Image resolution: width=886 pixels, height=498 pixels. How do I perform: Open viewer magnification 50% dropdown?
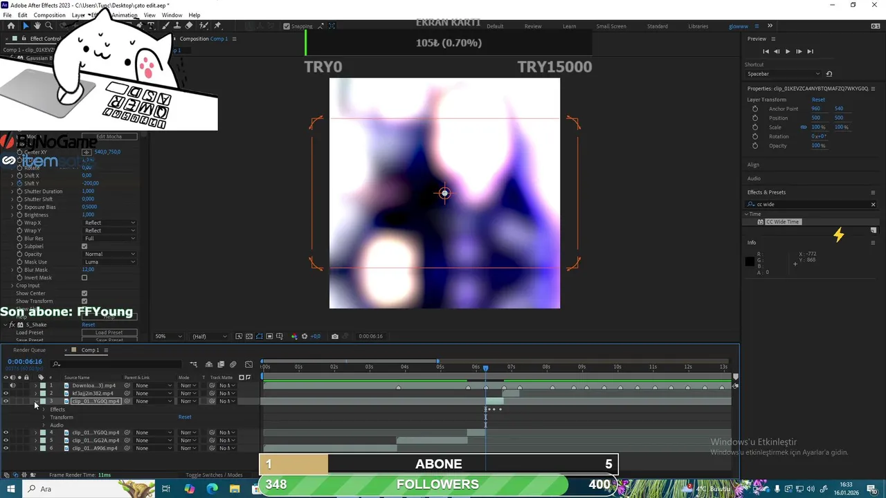point(168,336)
